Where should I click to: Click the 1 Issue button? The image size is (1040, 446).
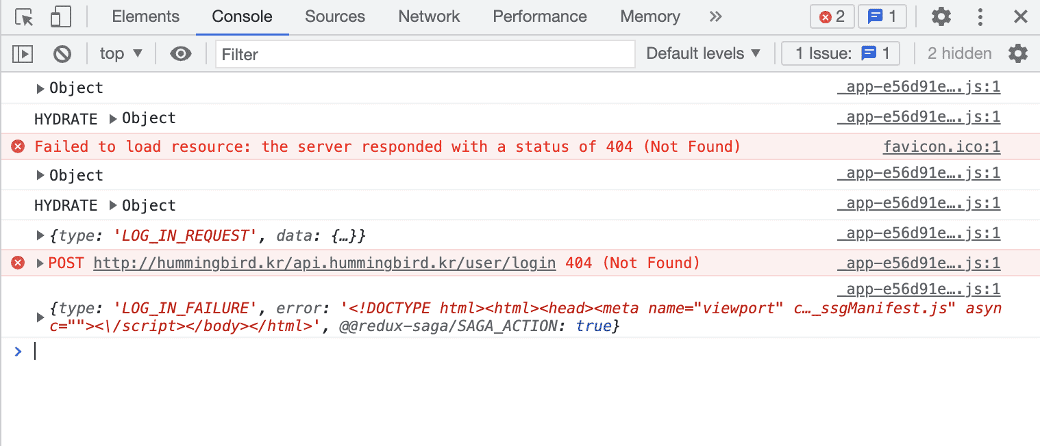click(841, 53)
